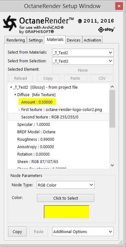Screen dimensions: 126x247
Task: Open the Select from Materials dropdown
Action: (x=83, y=53)
